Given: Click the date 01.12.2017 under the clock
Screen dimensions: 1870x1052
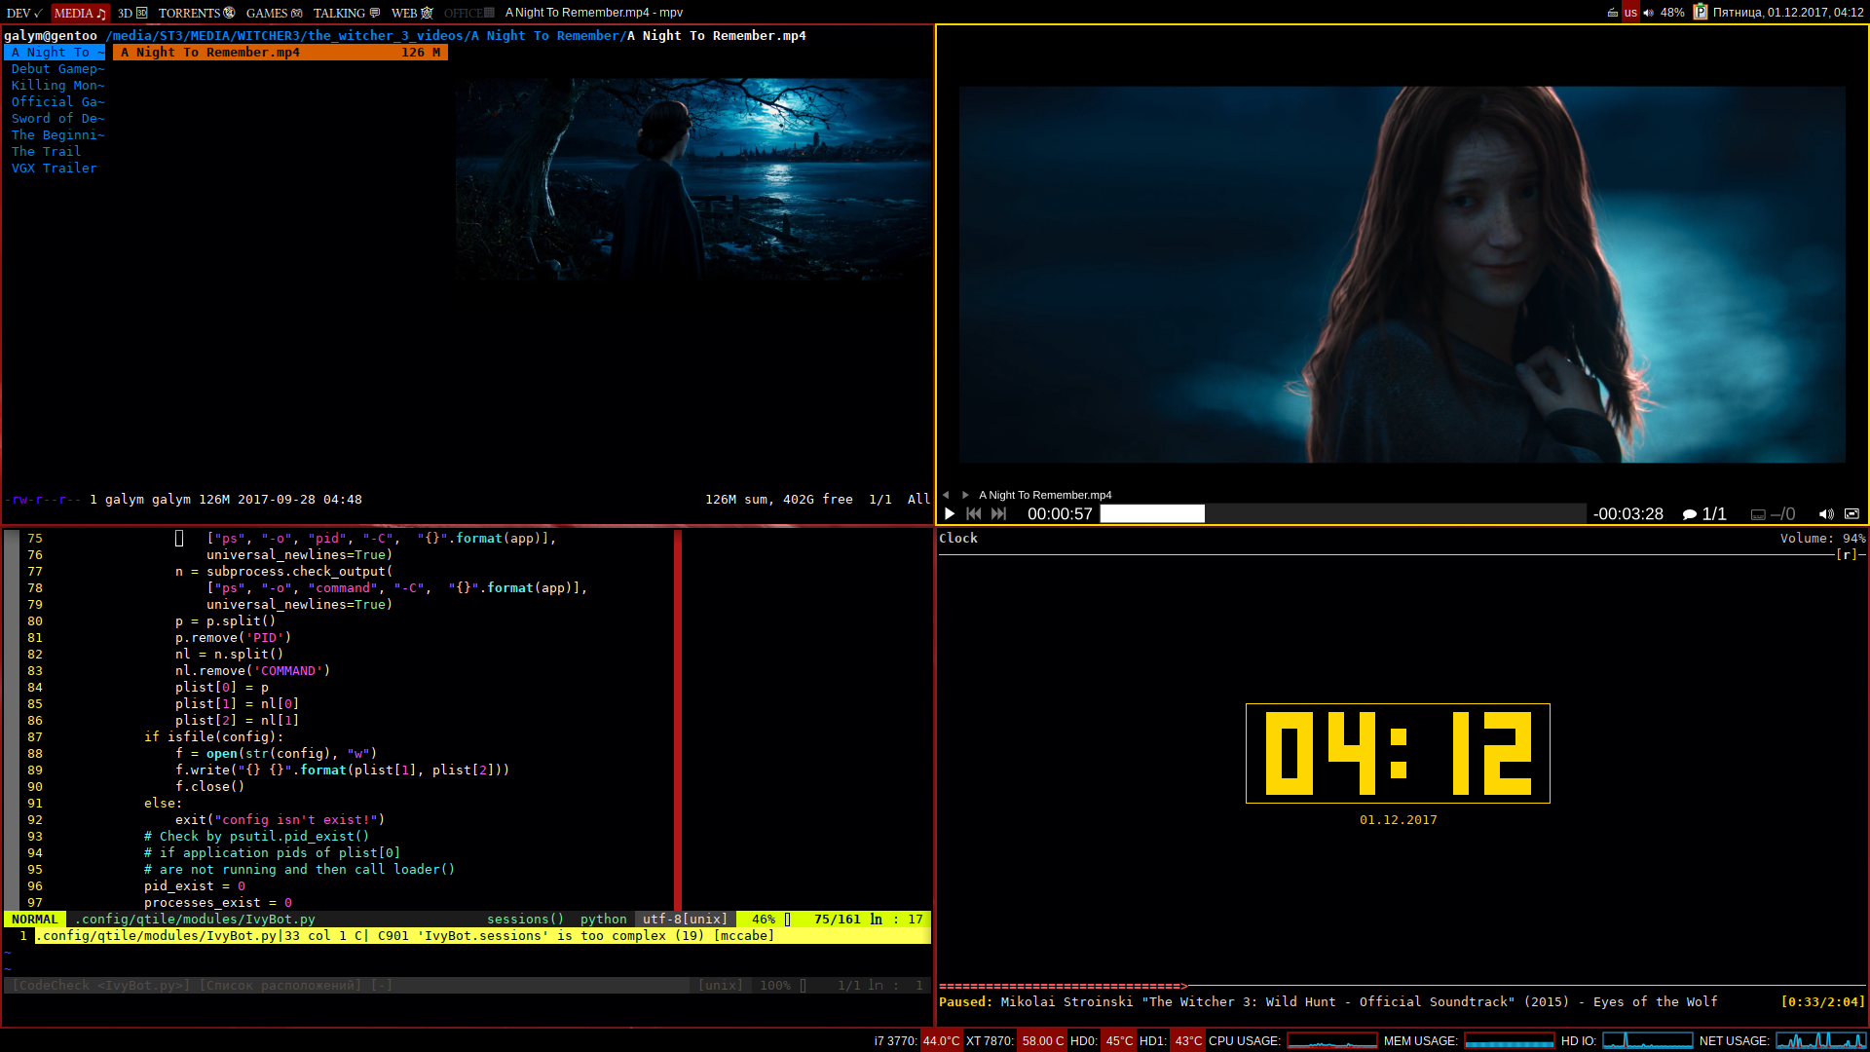Looking at the screenshot, I should point(1398,820).
